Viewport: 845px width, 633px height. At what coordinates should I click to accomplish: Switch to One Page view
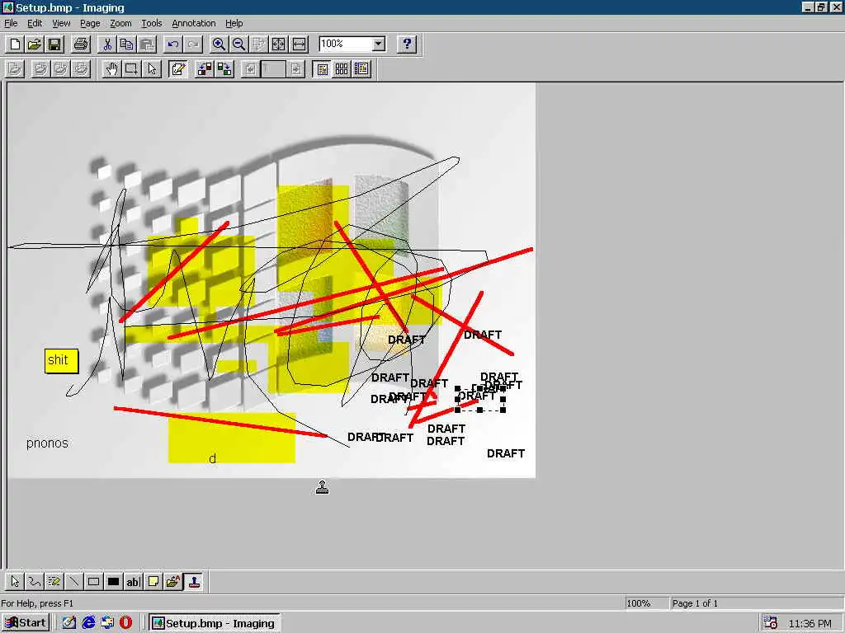click(x=322, y=69)
